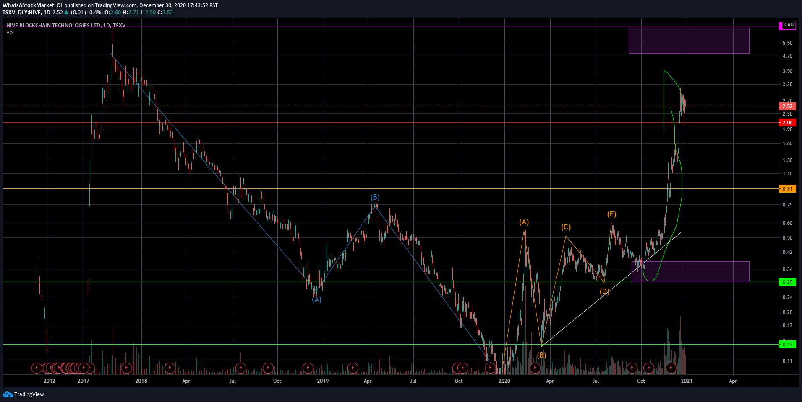Click the current price label 2.52
This screenshot has height=402, width=802.
coord(787,106)
